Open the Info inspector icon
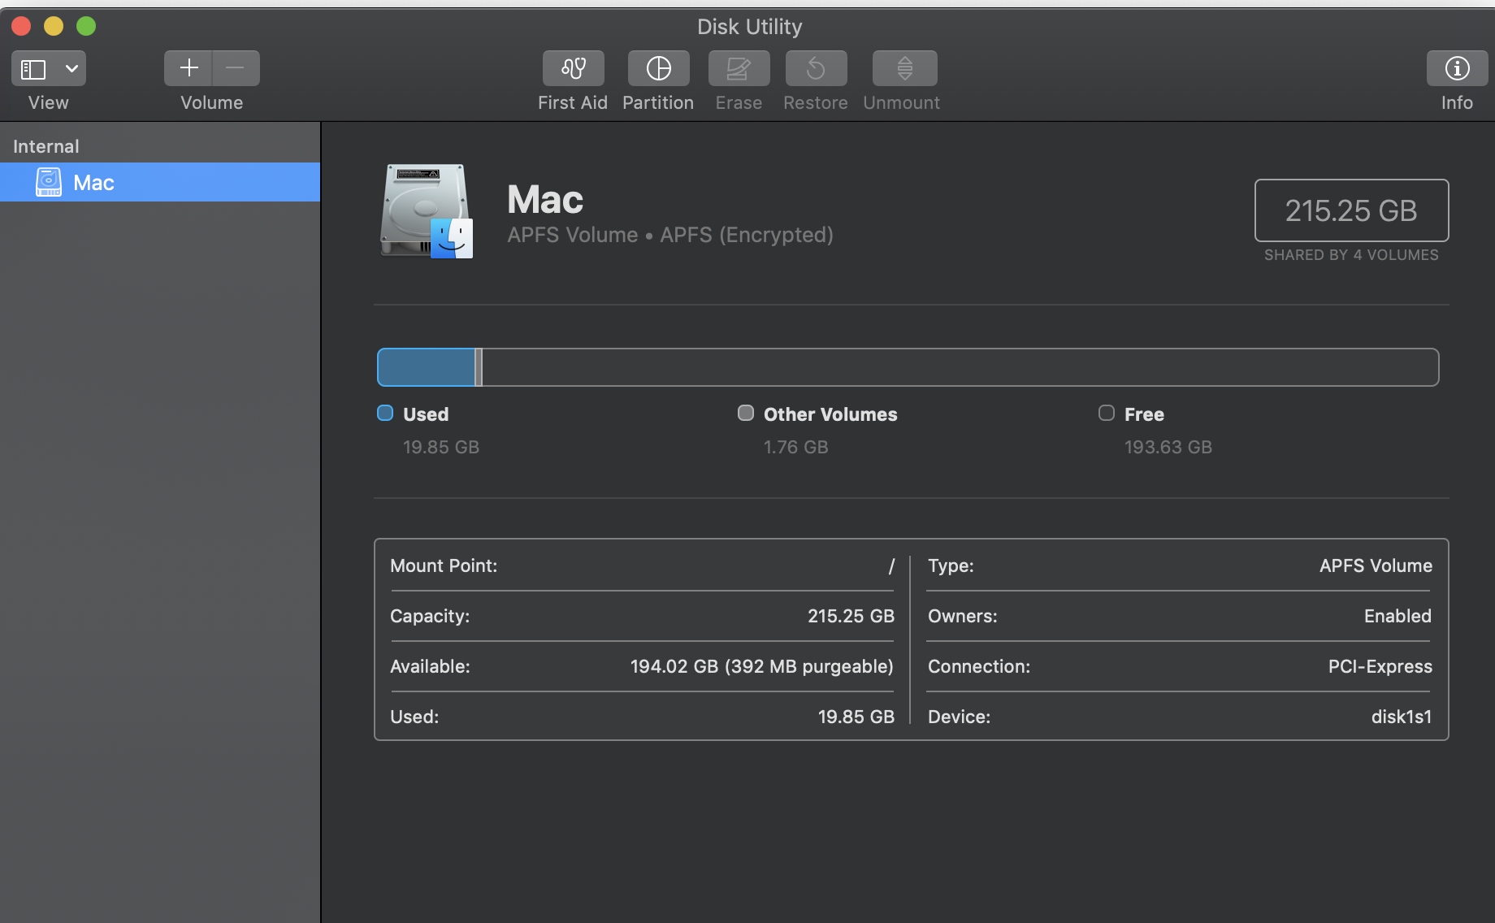This screenshot has height=923, width=1495. 1456,68
